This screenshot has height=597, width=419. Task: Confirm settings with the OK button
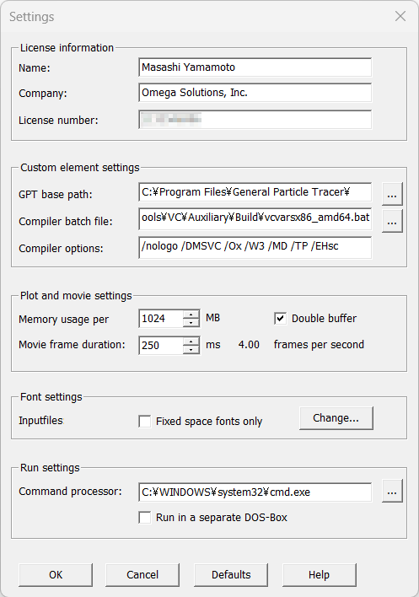pos(56,574)
